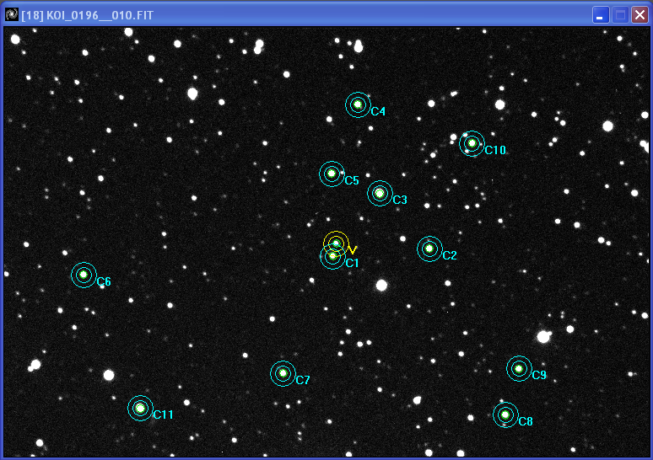The width and height of the screenshot is (653, 460).
Task: Select comparison star C5 aperture
Action: click(332, 174)
